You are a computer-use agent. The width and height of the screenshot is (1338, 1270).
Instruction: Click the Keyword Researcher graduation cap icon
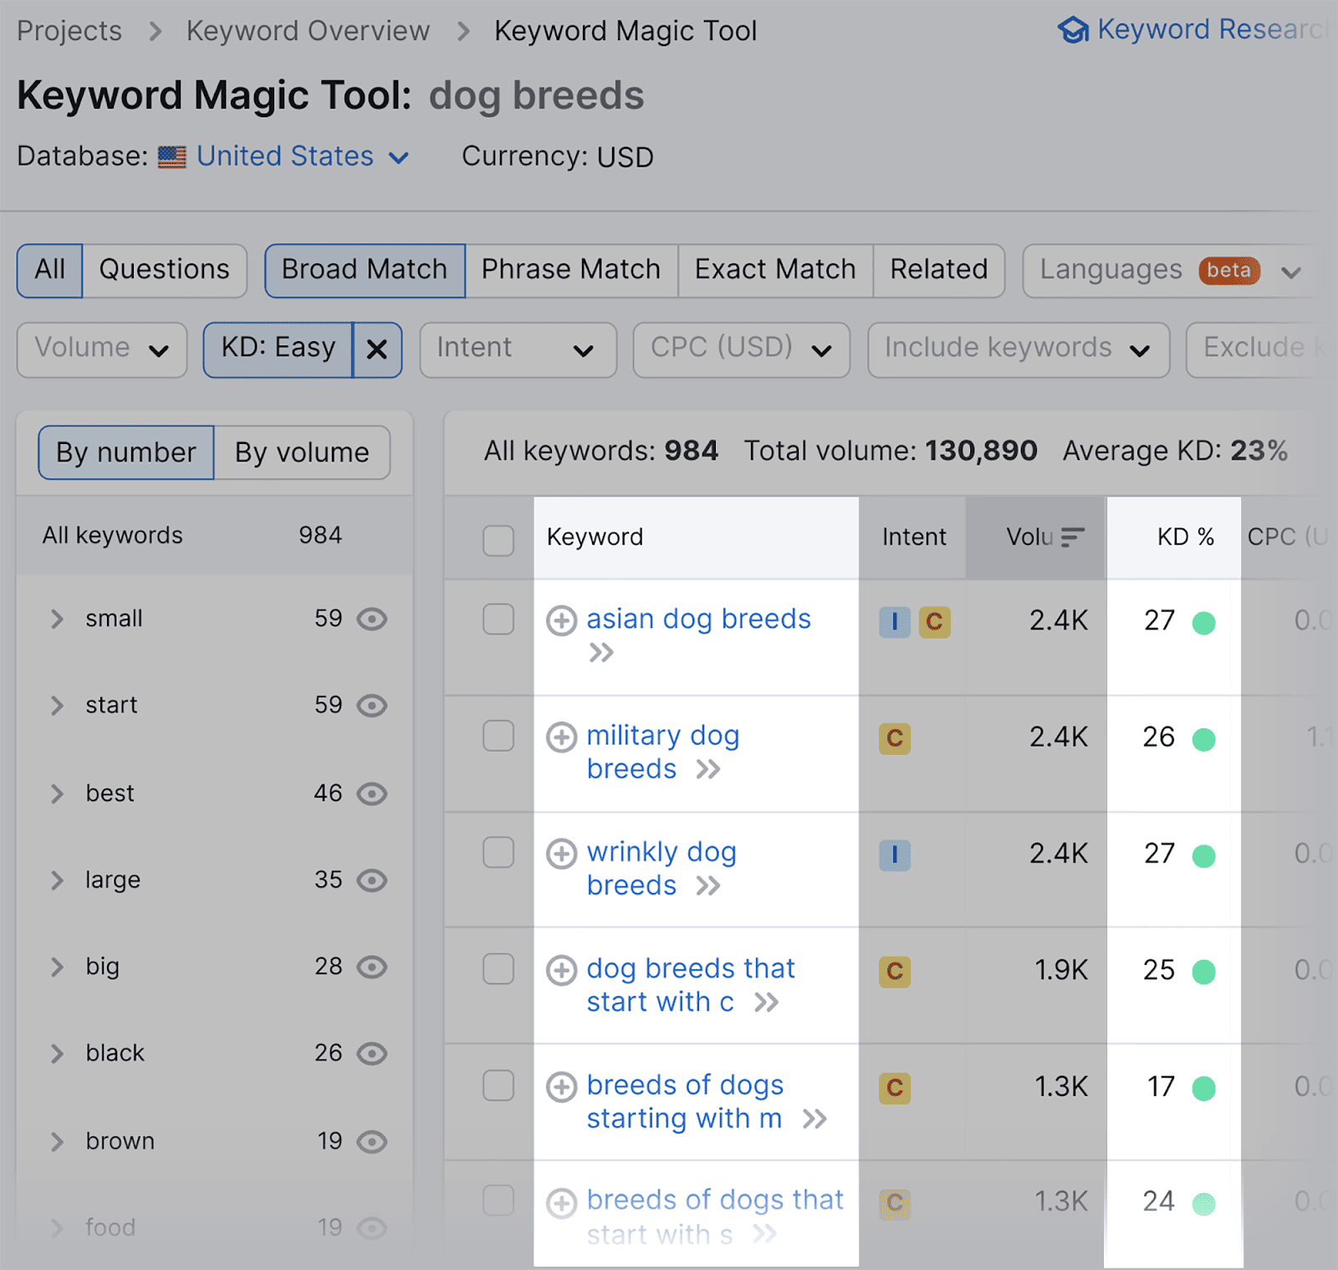[x=1074, y=30]
